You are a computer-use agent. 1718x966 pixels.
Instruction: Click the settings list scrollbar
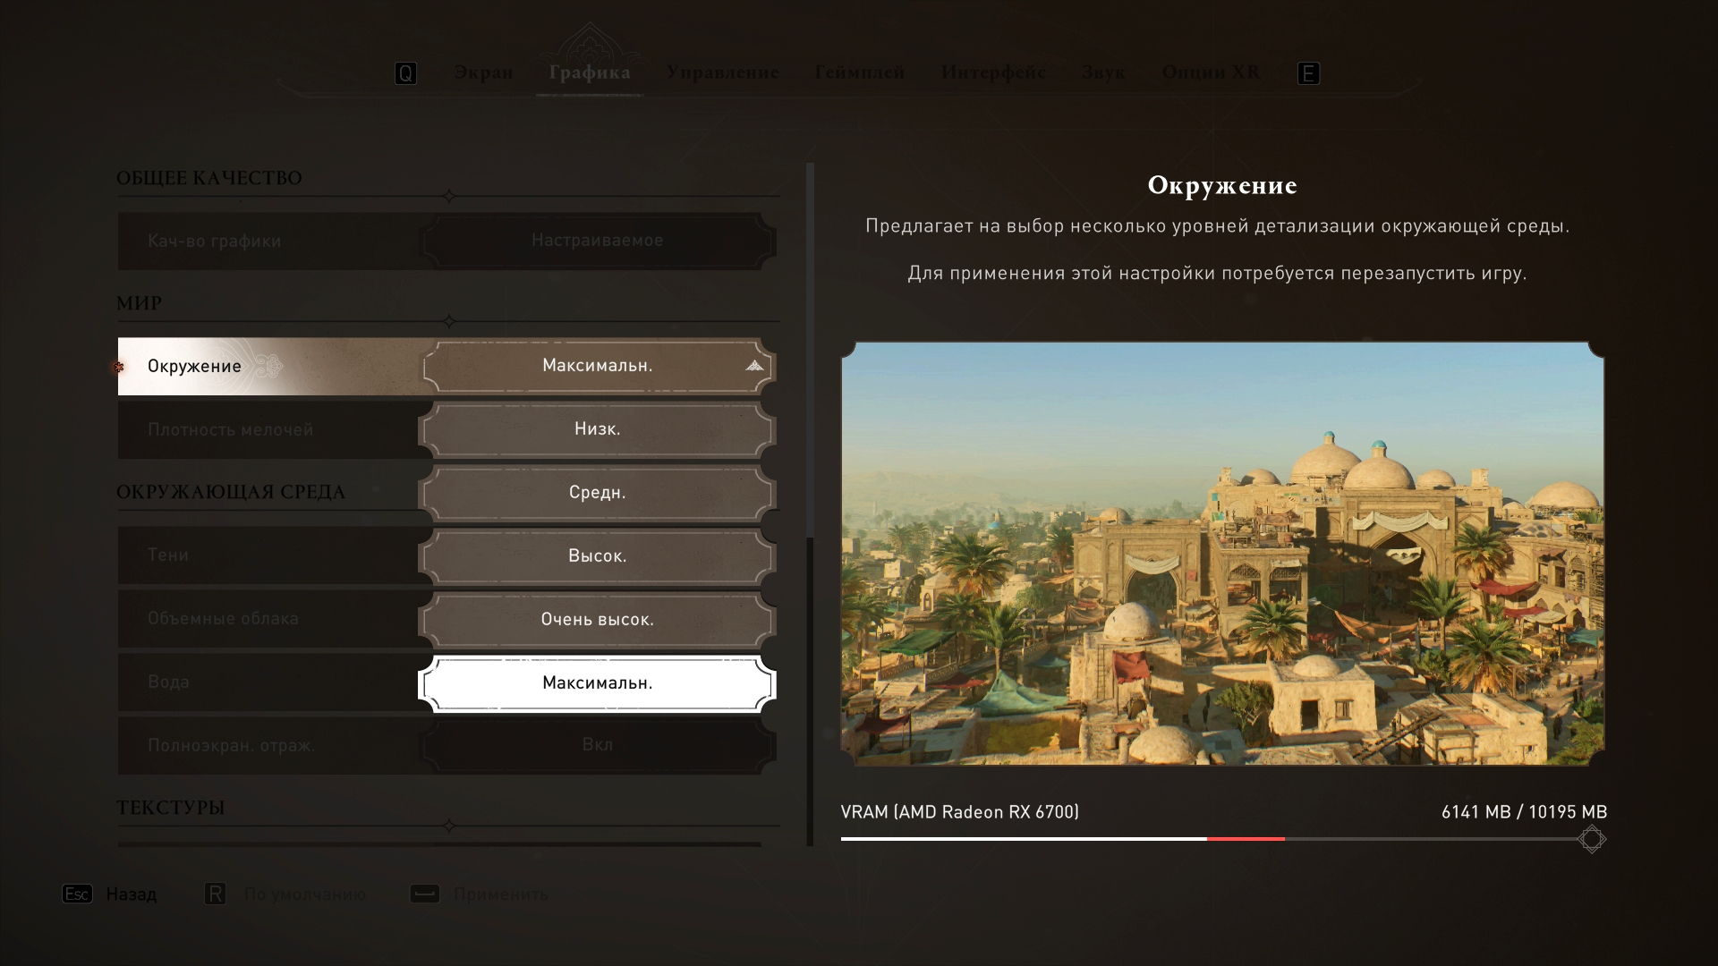[810, 504]
